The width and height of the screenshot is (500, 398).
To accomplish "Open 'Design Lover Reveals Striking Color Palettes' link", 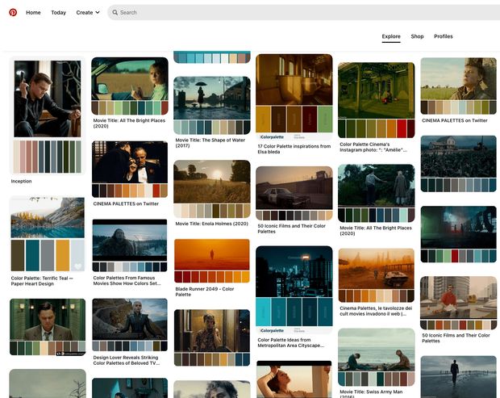I will 127,360.
